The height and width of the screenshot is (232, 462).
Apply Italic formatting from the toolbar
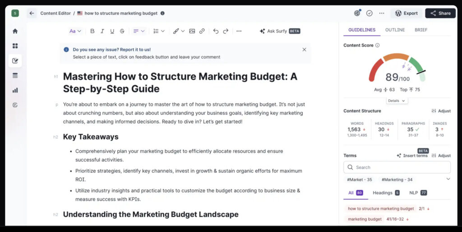click(102, 31)
